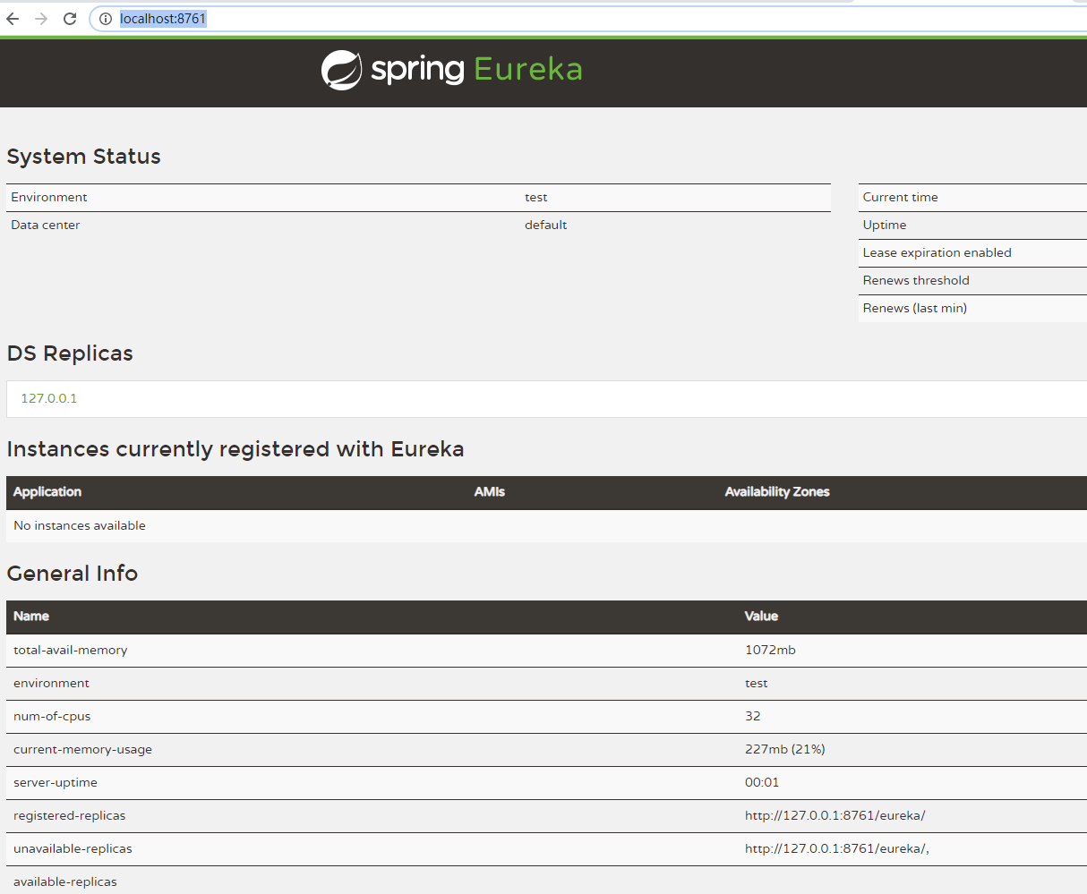The image size is (1087, 894).
Task: Reload the page with refresh icon
Action: (x=70, y=19)
